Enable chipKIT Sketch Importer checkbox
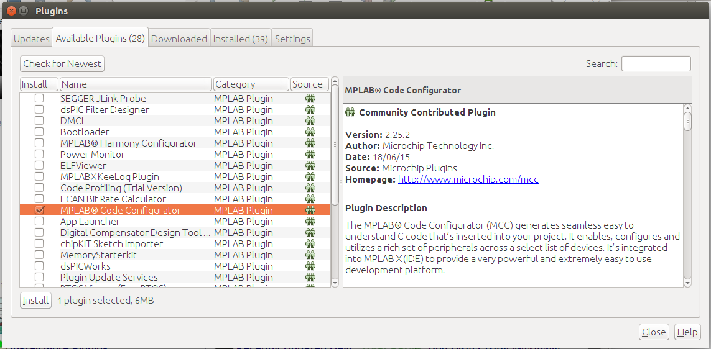The image size is (711, 349). tap(39, 243)
